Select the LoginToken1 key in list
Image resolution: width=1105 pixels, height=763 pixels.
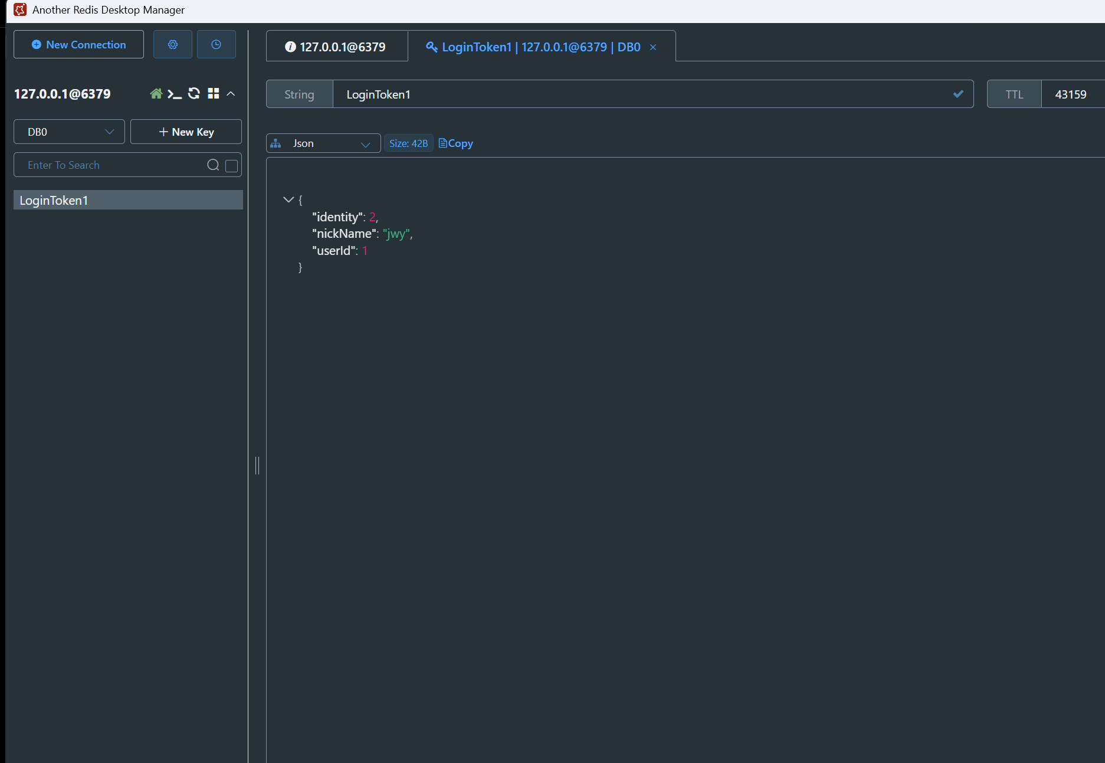point(128,200)
